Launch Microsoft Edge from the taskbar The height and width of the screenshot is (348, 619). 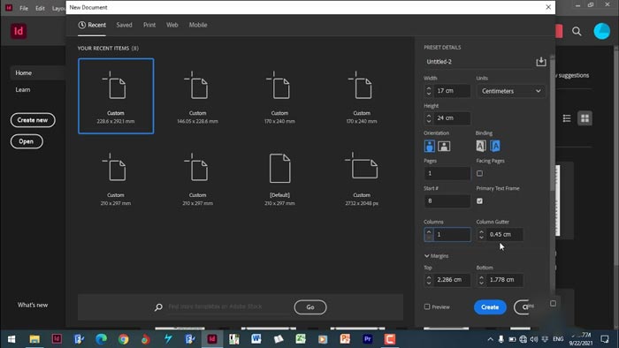[101, 339]
